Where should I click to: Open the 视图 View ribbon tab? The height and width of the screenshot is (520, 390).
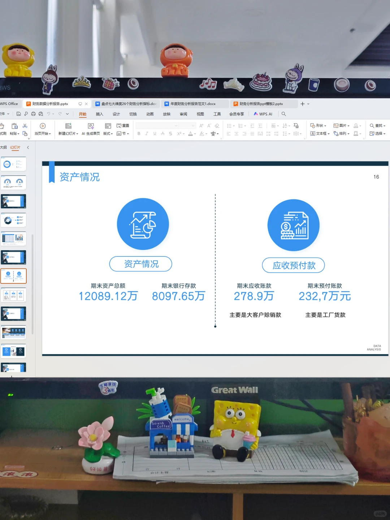point(200,114)
